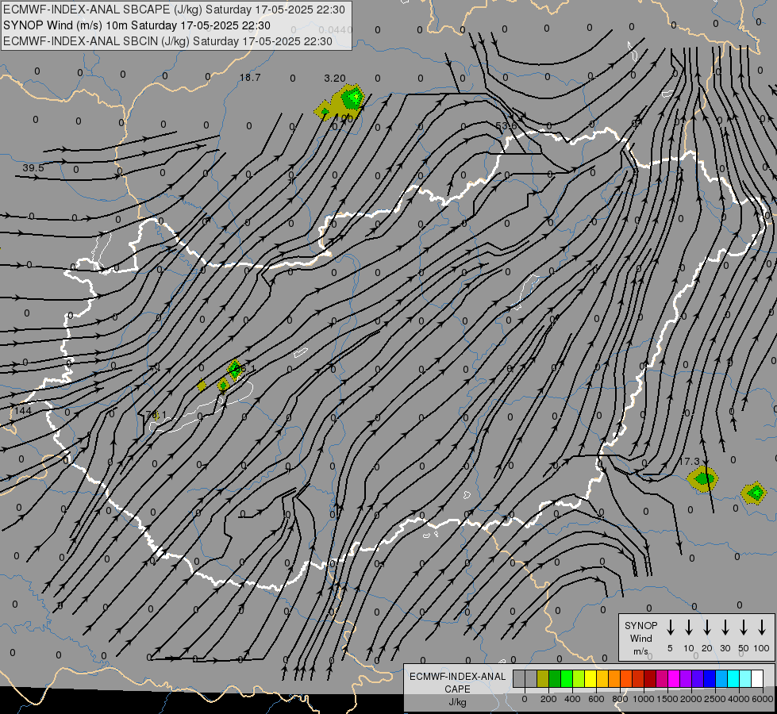Click the wind legend arrow above 20
The height and width of the screenshot is (714, 777).
click(x=707, y=628)
